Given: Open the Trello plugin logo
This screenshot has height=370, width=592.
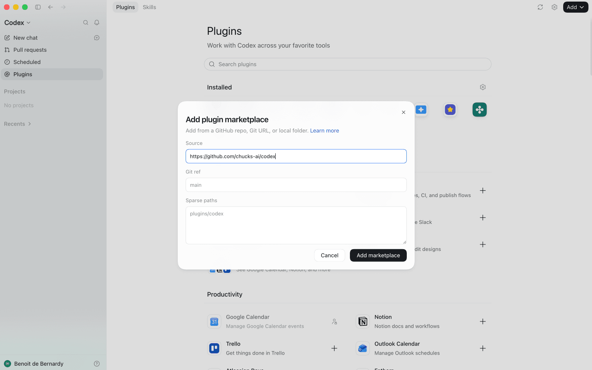Looking at the screenshot, I should tap(214, 348).
